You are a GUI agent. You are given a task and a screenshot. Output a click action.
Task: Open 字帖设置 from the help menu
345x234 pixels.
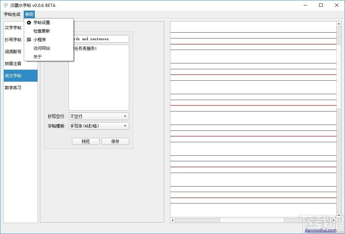pyautogui.click(x=49, y=23)
